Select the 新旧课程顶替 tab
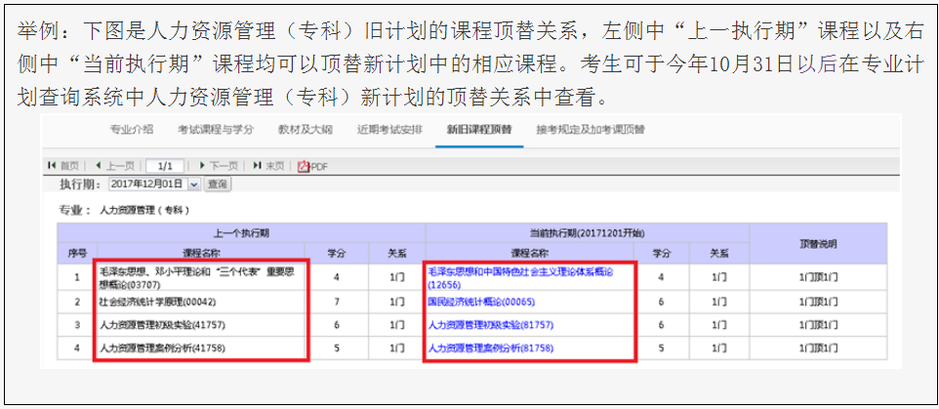The width and height of the screenshot is (939, 409). (x=478, y=129)
